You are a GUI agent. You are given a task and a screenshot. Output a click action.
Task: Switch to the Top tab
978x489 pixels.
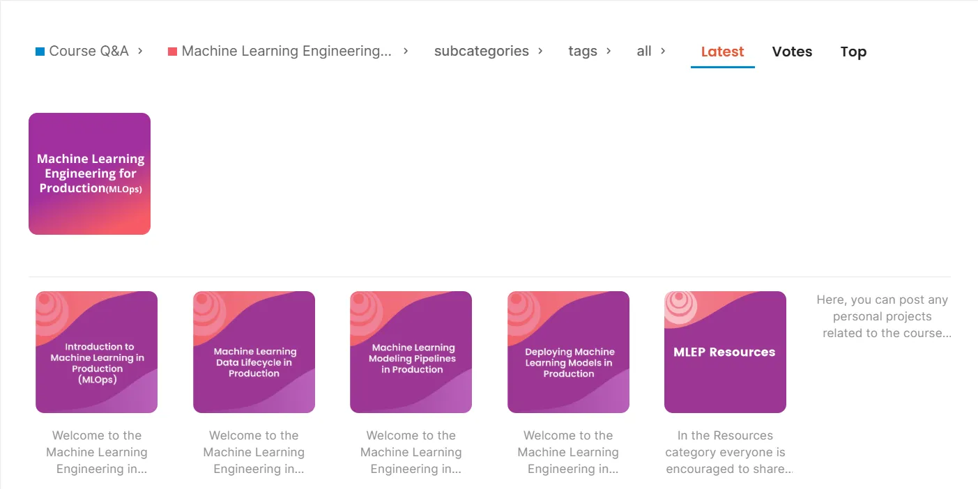[x=853, y=52]
